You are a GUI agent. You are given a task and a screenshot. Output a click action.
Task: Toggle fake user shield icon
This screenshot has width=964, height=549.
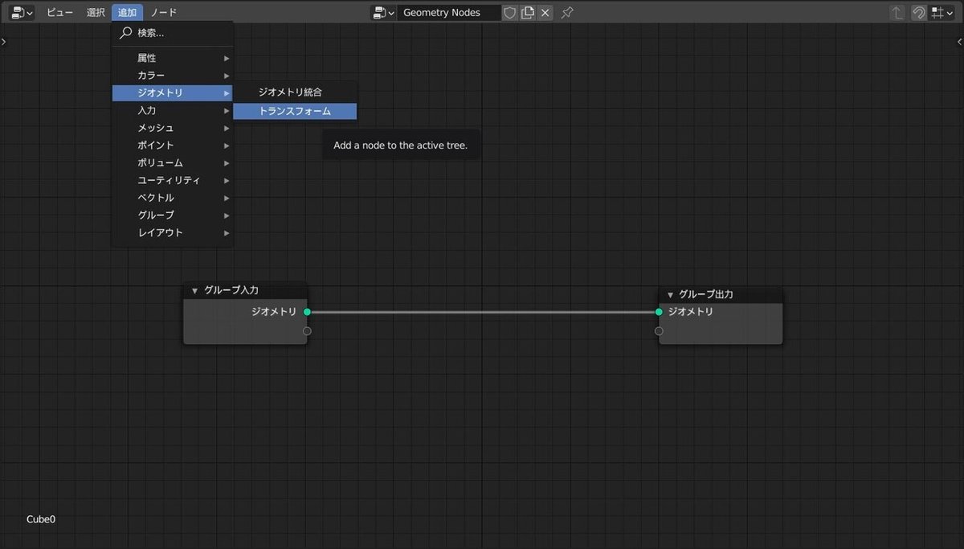(x=510, y=13)
